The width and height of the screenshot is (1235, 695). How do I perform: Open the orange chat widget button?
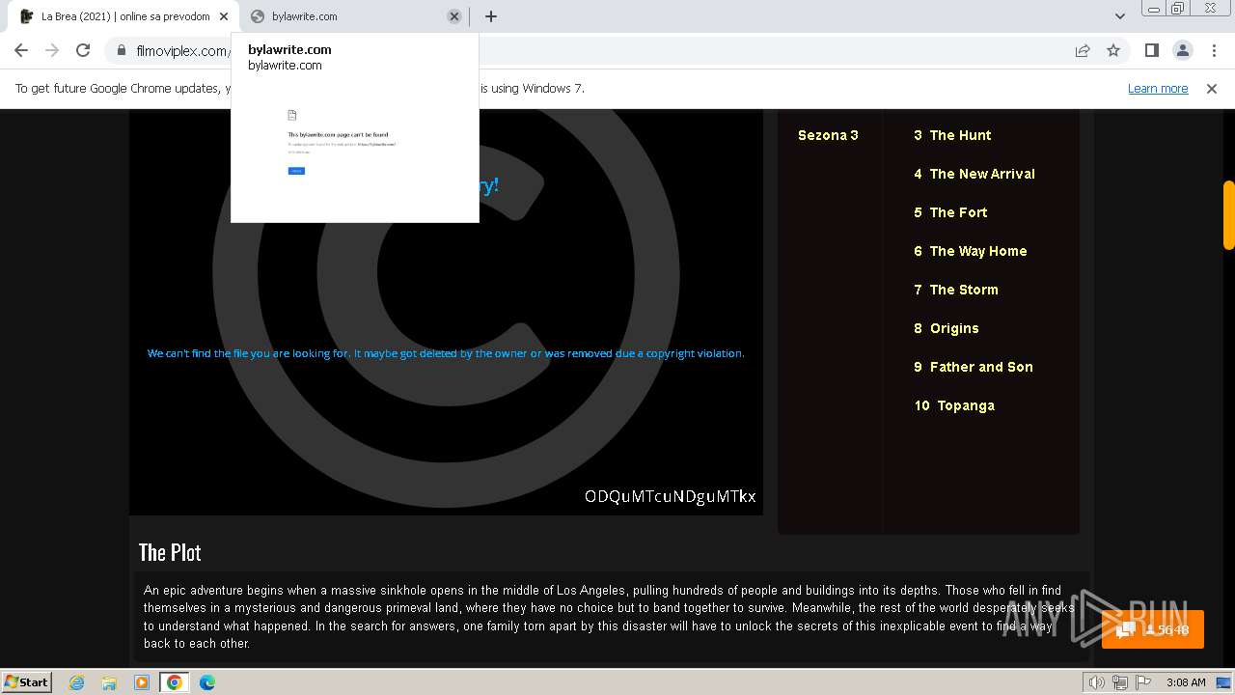[1153, 629]
